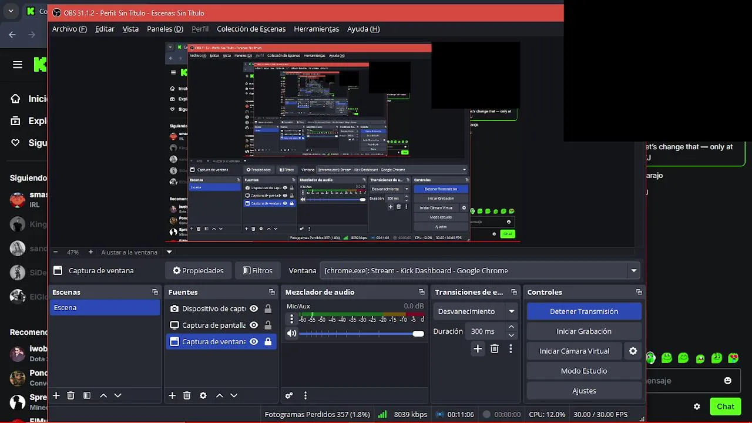This screenshot has width=752, height=423.
Task: Open the Ajustes settings button
Action: (584, 391)
